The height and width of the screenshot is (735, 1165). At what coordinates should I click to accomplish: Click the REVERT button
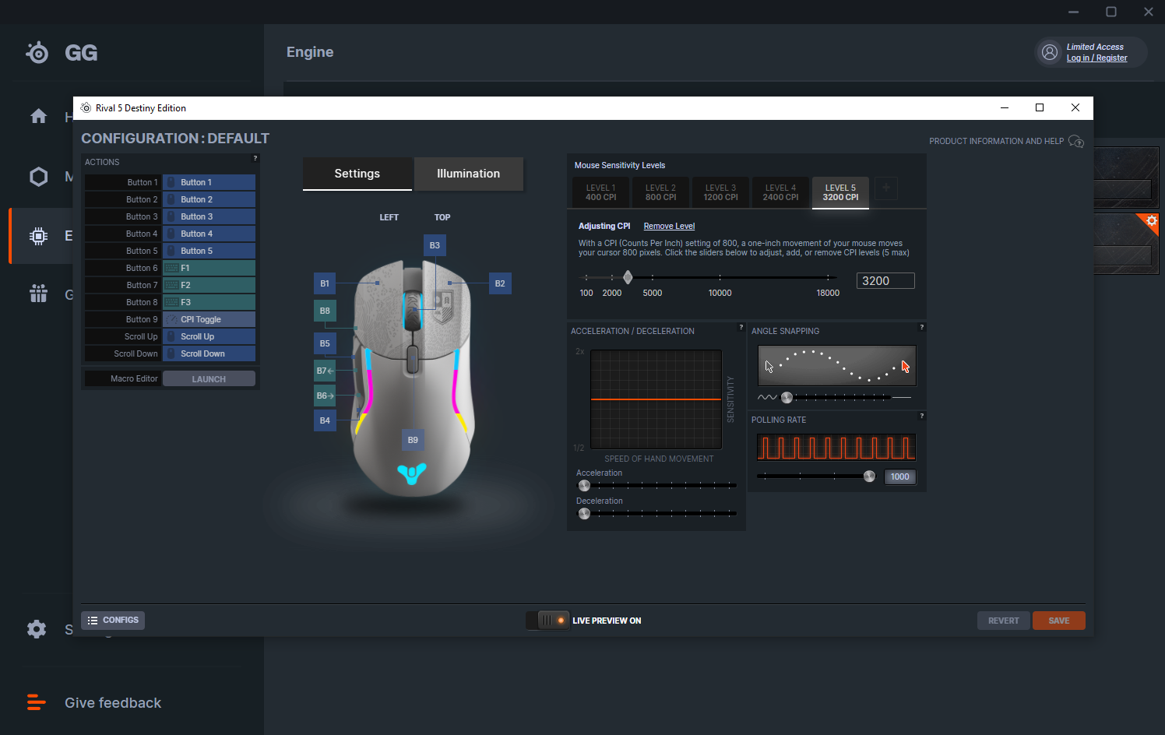pos(1003,621)
